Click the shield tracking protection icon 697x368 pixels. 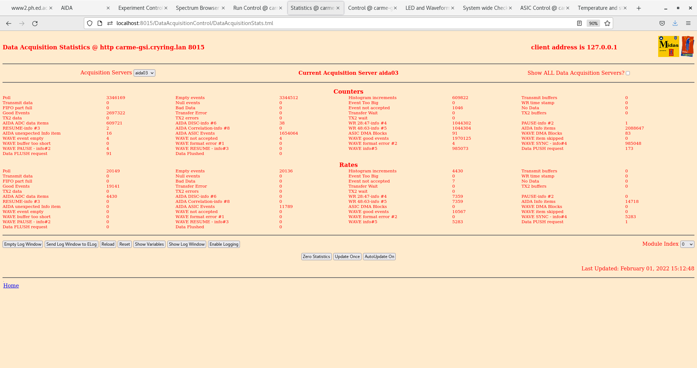point(90,23)
